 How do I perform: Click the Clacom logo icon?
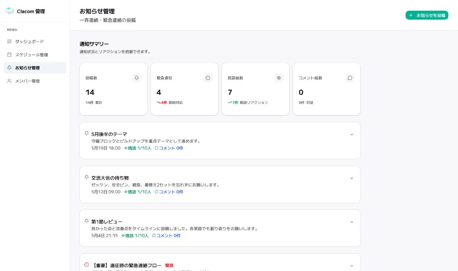[10, 11]
